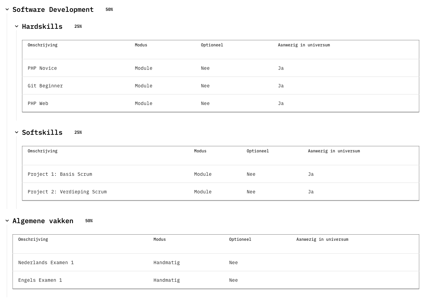Collapse the Software Development section chevron
425x298 pixels.
pos(7,10)
